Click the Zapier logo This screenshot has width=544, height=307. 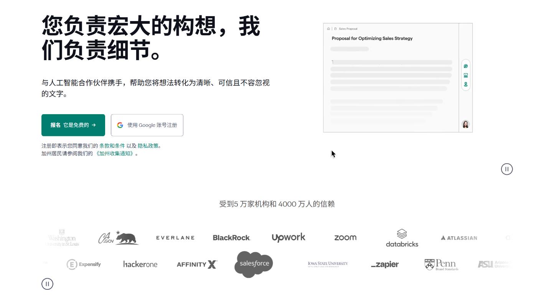coord(385,264)
